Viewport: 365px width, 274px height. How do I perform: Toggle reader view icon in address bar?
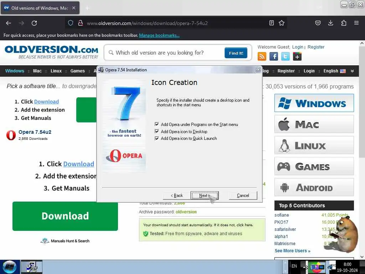(271, 23)
